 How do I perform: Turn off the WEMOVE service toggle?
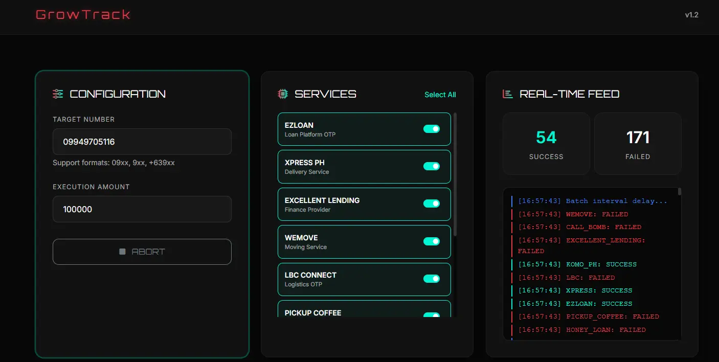click(x=432, y=241)
